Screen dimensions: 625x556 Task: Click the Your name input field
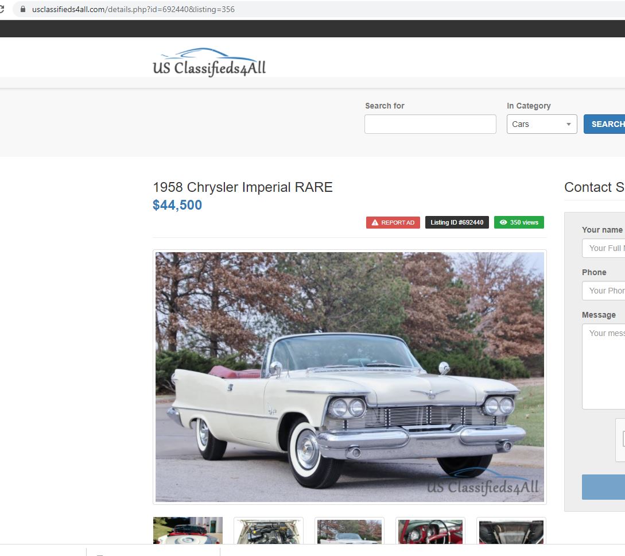point(604,248)
